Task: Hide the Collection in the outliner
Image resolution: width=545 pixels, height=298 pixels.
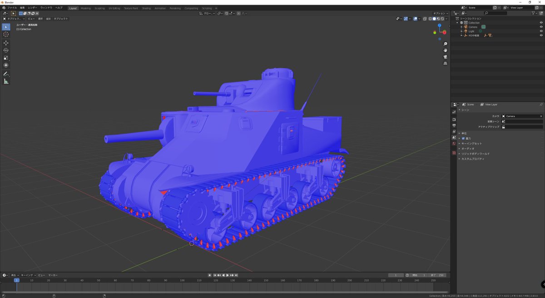Action: click(541, 23)
